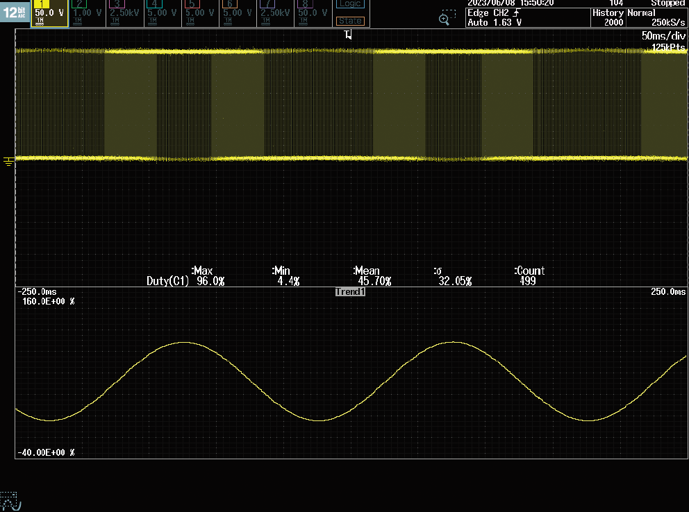Open the State display button
This screenshot has width=689, height=512.
coord(350,21)
